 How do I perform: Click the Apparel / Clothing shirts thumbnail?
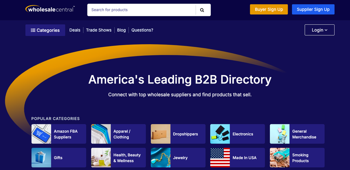coord(101,134)
